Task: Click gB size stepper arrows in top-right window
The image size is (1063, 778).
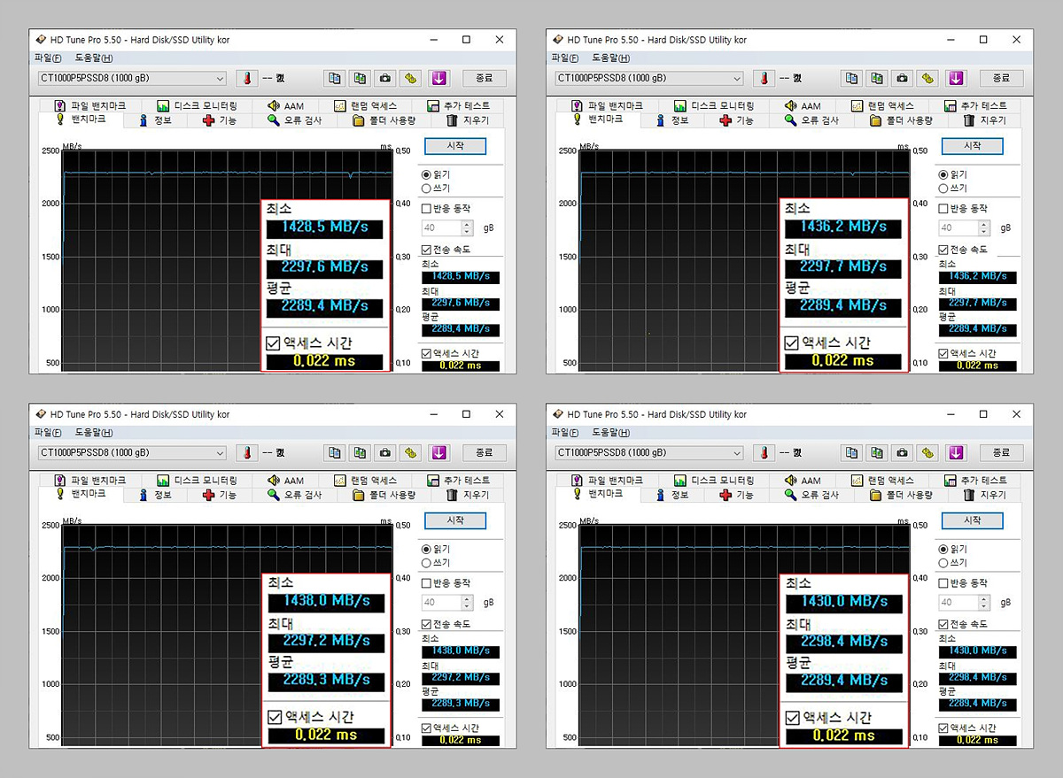Action: 984,227
